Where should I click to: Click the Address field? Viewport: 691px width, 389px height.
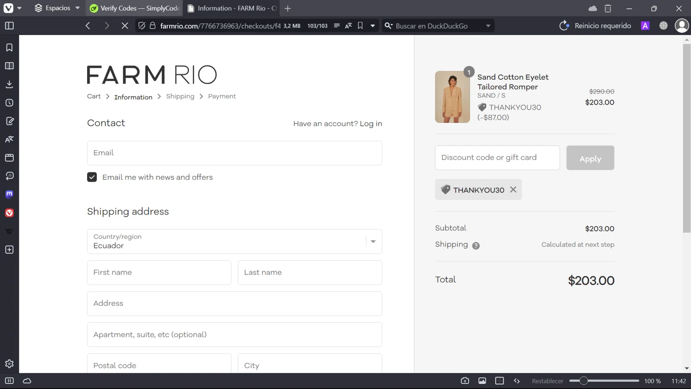234,303
